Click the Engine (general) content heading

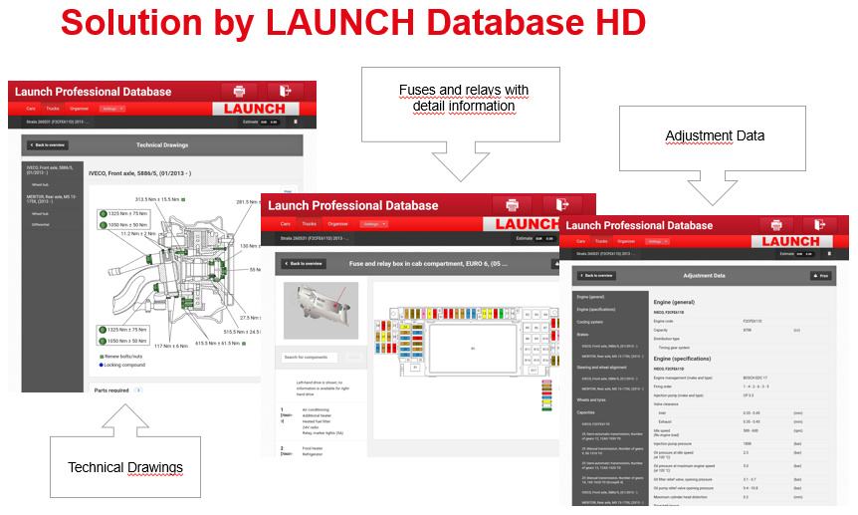tap(674, 302)
